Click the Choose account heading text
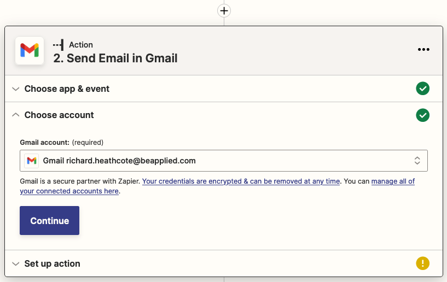 tap(59, 115)
